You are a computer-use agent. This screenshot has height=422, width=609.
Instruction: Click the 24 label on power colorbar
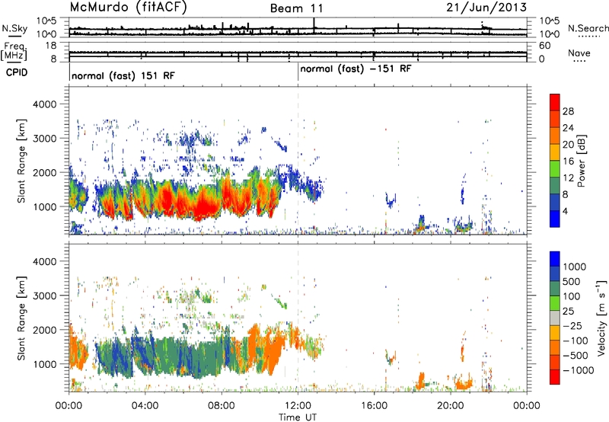[x=568, y=128]
